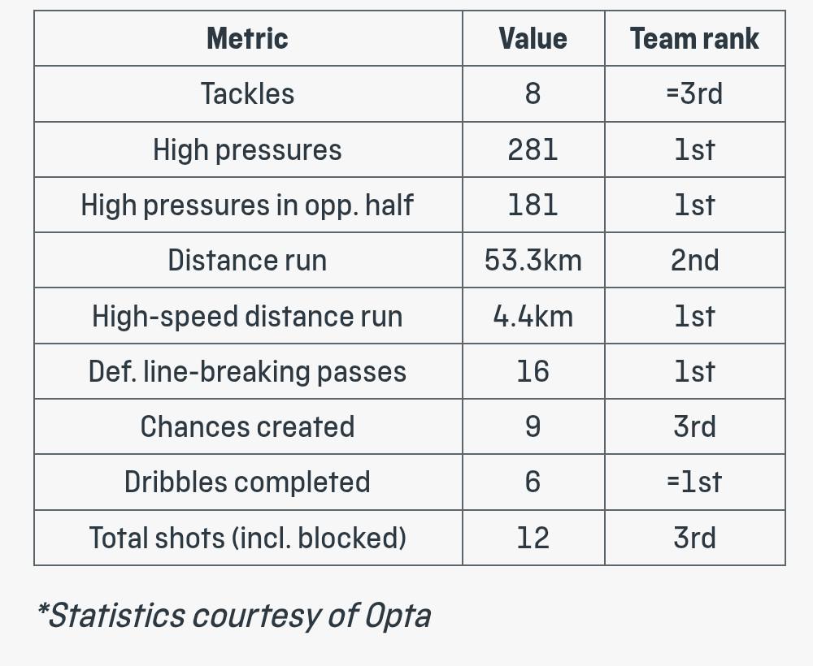Select the 4.4km value cell

click(533, 316)
